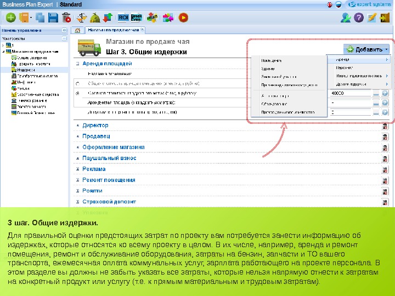
Task: Collapse Магазин по продаже чая tree node
Action: [x=3, y=52]
